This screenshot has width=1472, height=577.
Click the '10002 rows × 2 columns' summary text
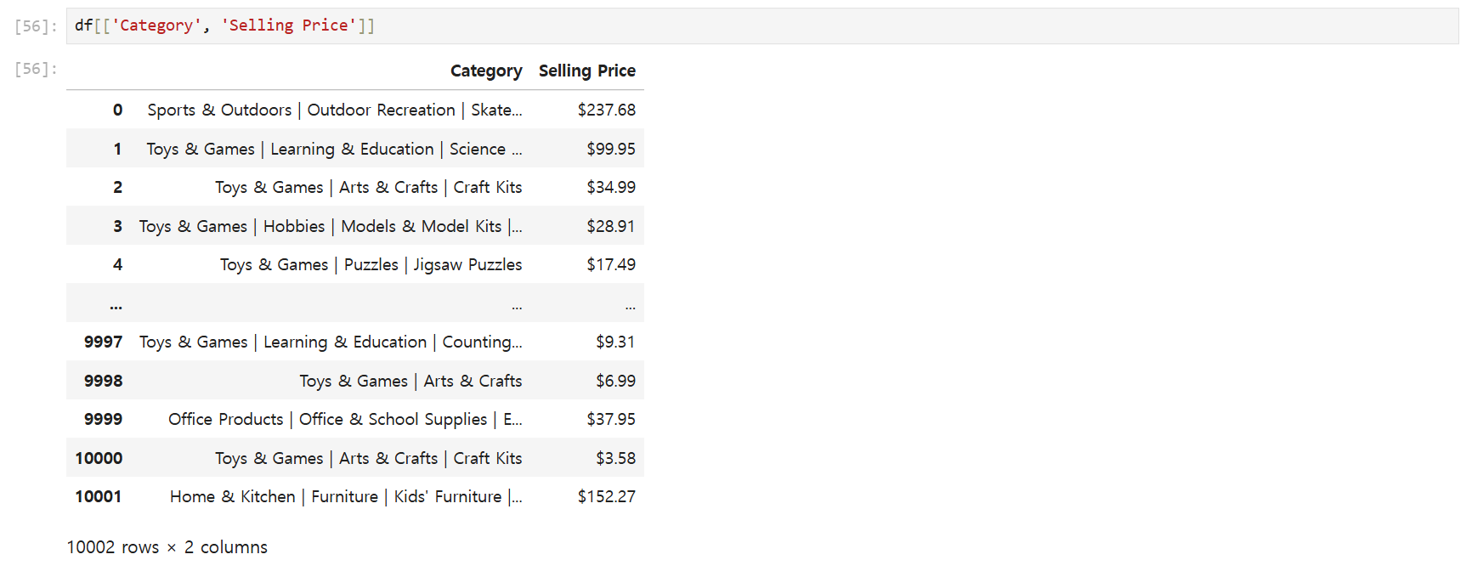click(x=167, y=547)
